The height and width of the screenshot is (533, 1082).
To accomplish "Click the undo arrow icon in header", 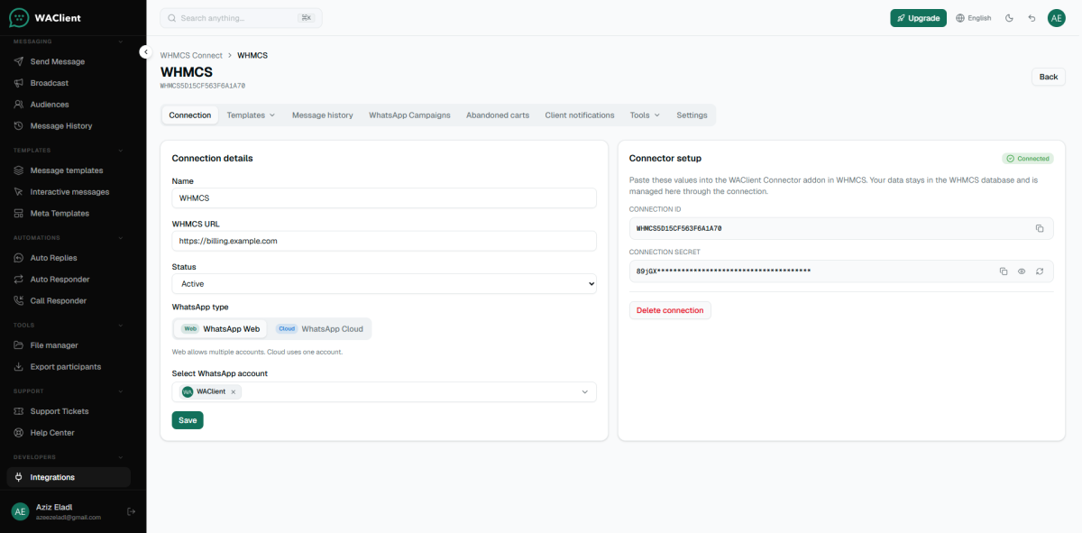I will click(x=1032, y=18).
